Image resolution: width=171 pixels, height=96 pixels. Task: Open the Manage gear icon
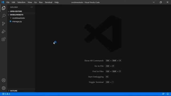(3, 88)
